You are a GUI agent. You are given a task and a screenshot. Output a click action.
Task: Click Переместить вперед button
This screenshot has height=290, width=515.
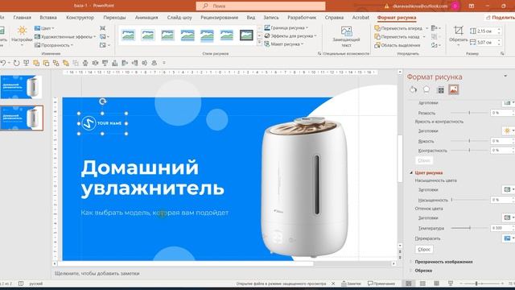[x=398, y=28]
